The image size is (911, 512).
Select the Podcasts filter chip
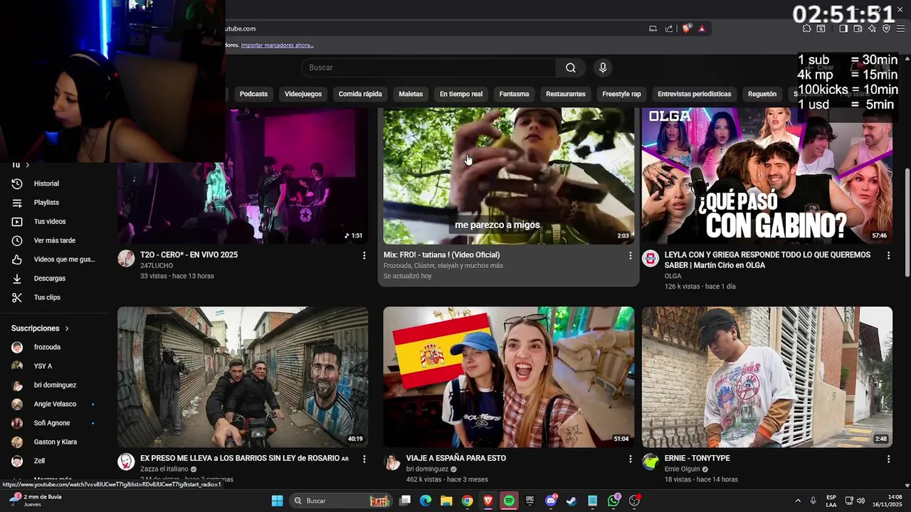[253, 94]
